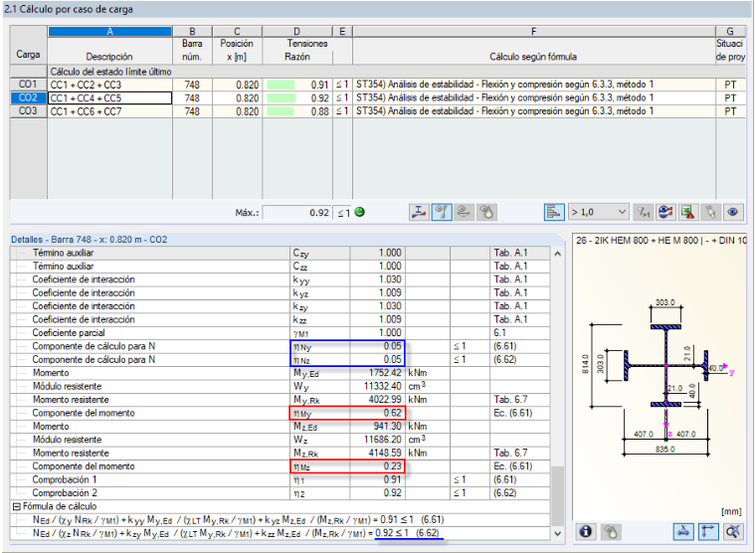Select the CO3 load row header
Image resolution: width=756 pixels, height=553 pixels.
coord(28,111)
